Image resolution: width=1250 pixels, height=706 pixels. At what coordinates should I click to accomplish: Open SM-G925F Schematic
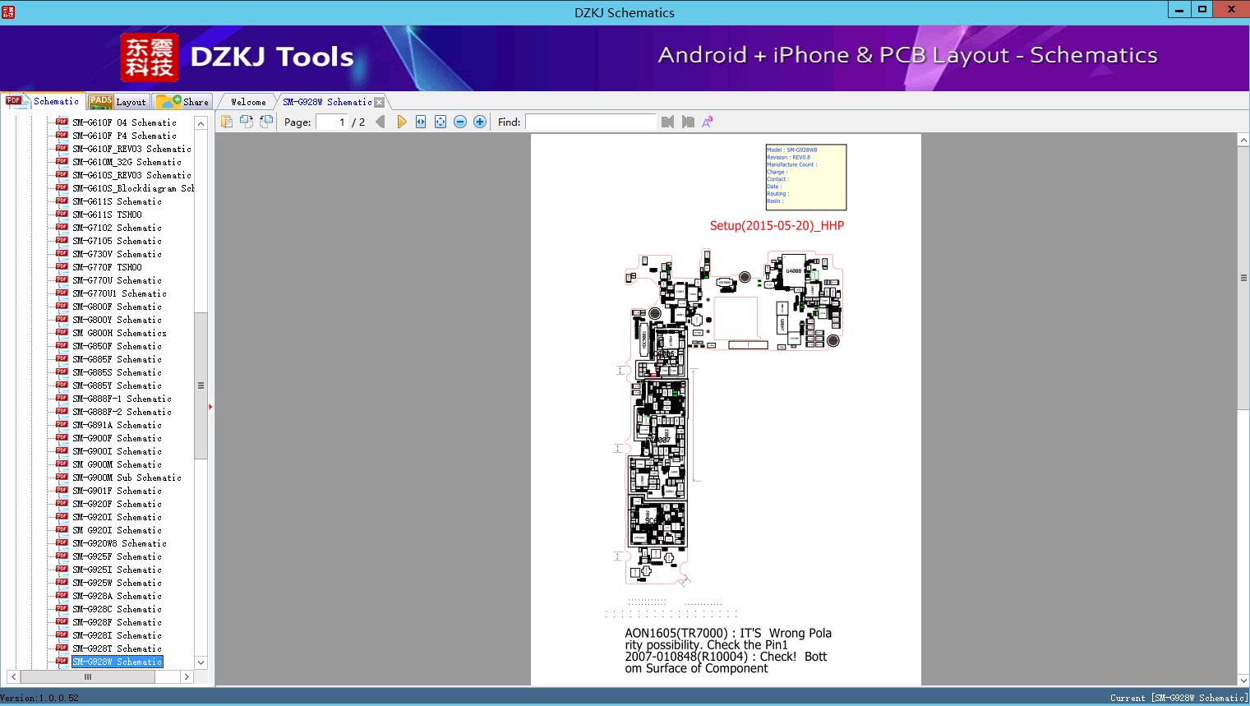coord(117,556)
